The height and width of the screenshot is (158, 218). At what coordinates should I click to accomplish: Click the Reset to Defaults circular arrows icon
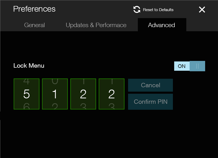137,10
